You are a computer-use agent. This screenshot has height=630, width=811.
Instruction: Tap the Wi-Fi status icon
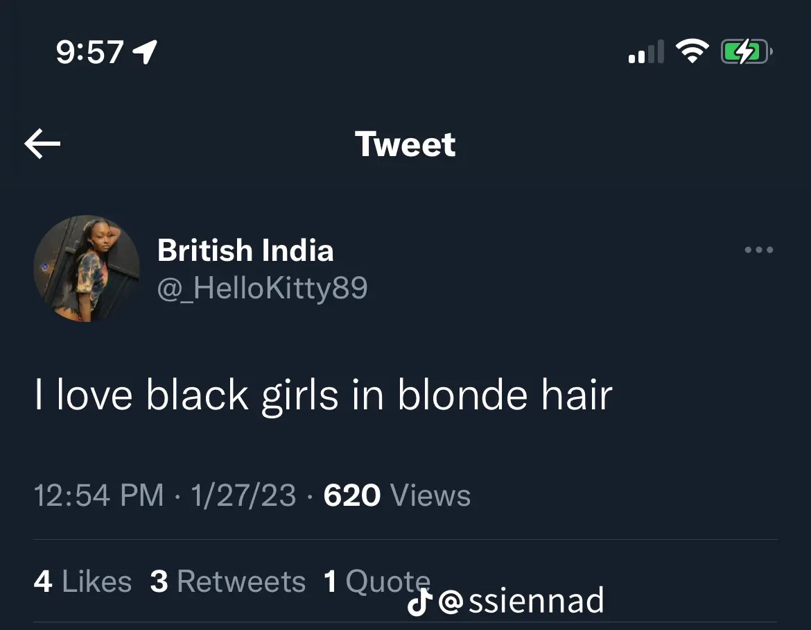click(692, 51)
